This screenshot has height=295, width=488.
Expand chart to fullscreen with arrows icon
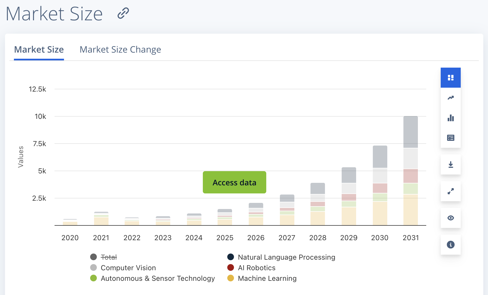tap(450, 191)
